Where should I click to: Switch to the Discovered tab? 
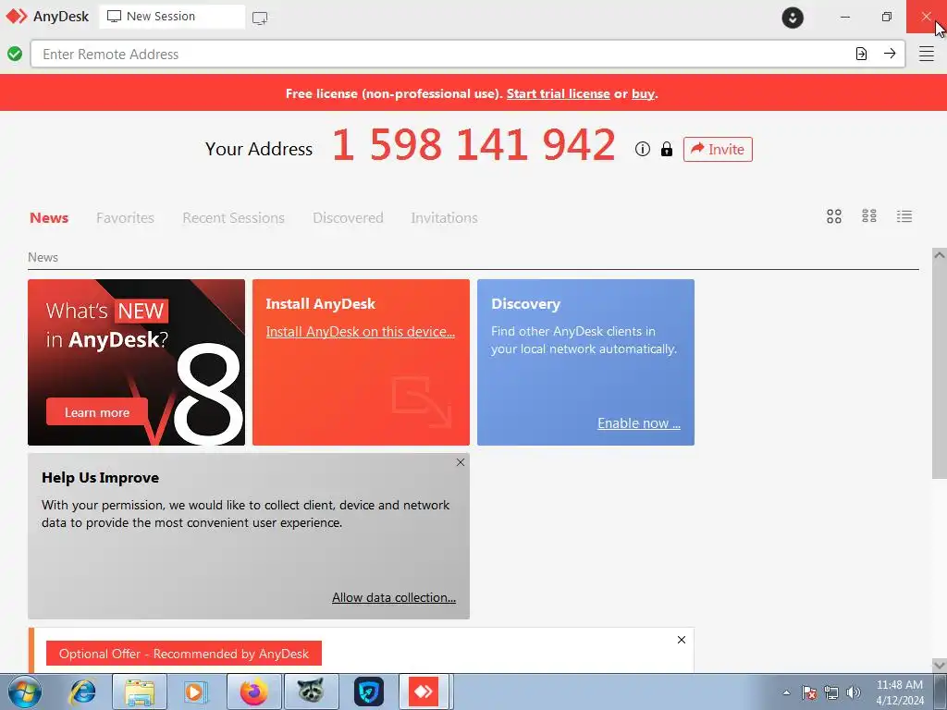[x=348, y=218]
